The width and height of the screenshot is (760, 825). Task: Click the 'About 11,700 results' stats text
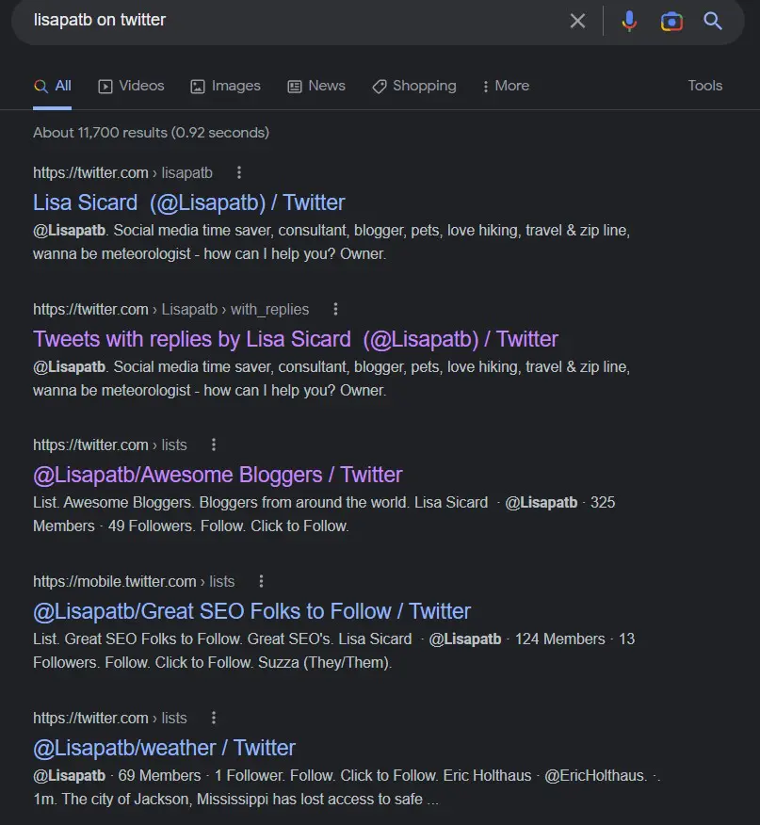(151, 133)
